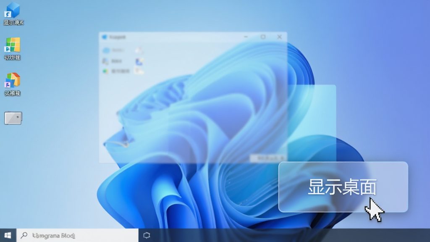Select the first cloud item in blurred window
The height and width of the screenshot is (242, 430).
click(113, 50)
